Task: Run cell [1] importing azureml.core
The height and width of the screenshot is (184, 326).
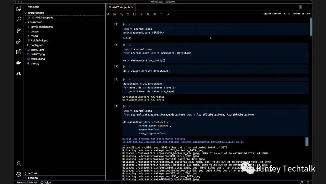Action: tap(124, 25)
